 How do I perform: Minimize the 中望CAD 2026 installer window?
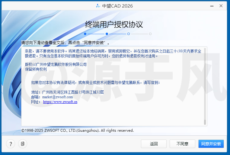(x=212, y=6)
